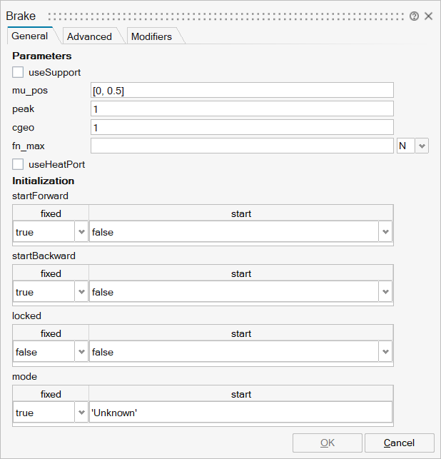Expand startForward start value dropdown
This screenshot has height=459, width=441.
pos(385,232)
